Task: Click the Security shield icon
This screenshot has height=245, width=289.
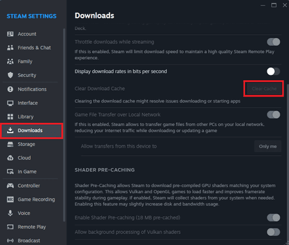Action: tap(11, 75)
